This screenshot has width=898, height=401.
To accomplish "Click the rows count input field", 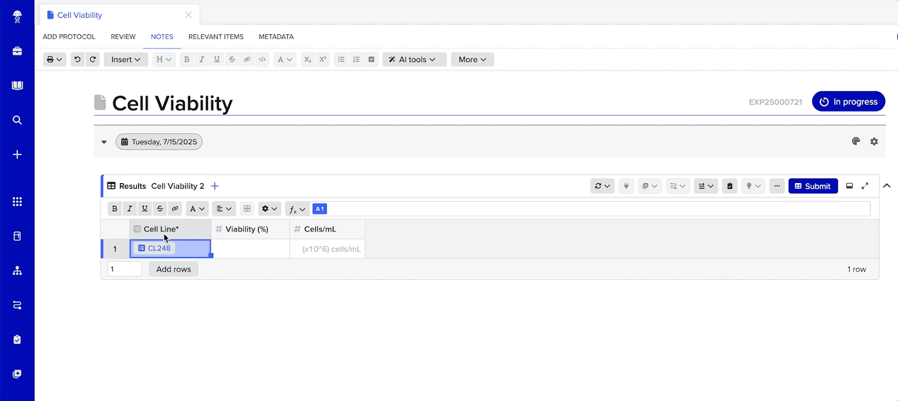I will [x=125, y=269].
